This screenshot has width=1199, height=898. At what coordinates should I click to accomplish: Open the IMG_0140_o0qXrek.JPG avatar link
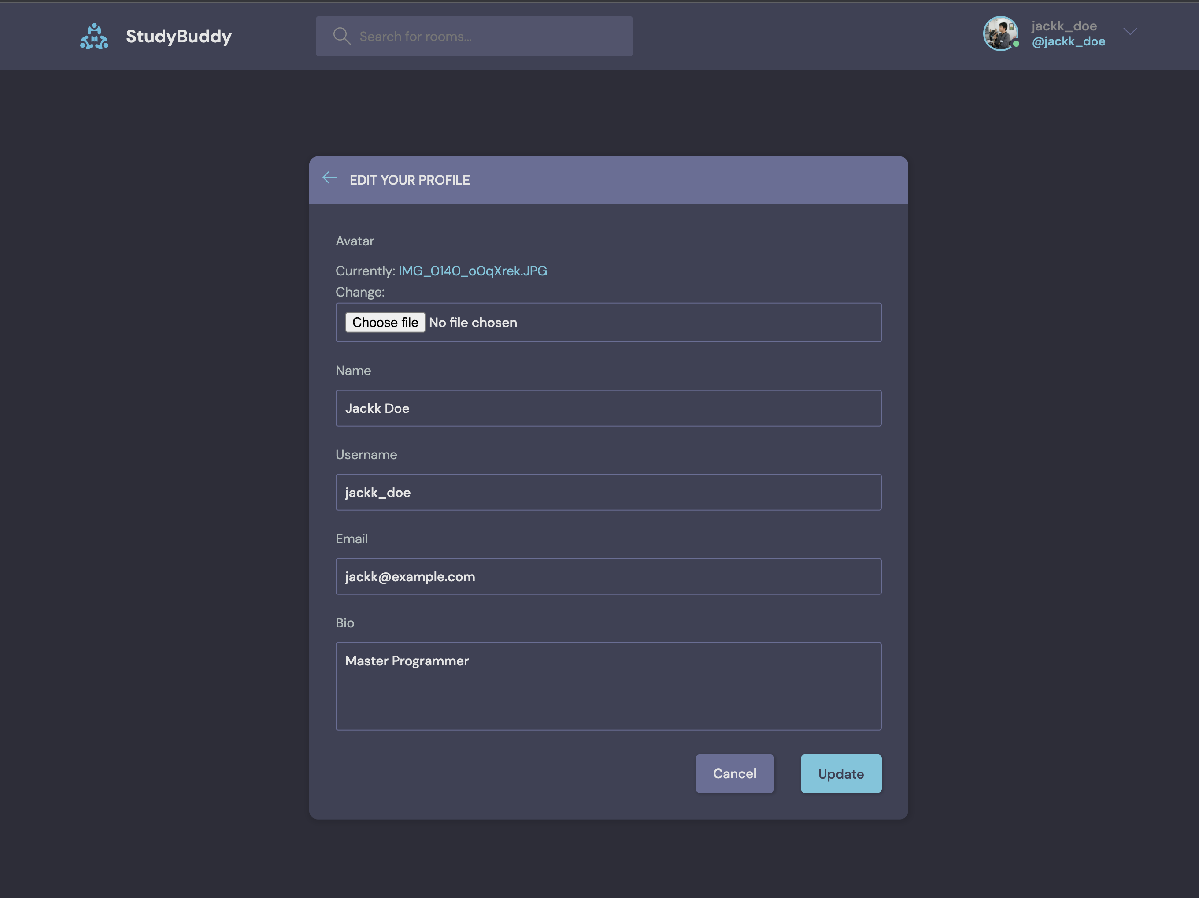(x=472, y=271)
